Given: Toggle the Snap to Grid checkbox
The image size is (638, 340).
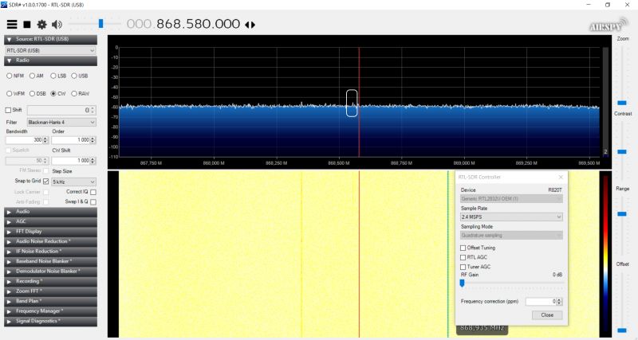Looking at the screenshot, I should click(x=45, y=182).
